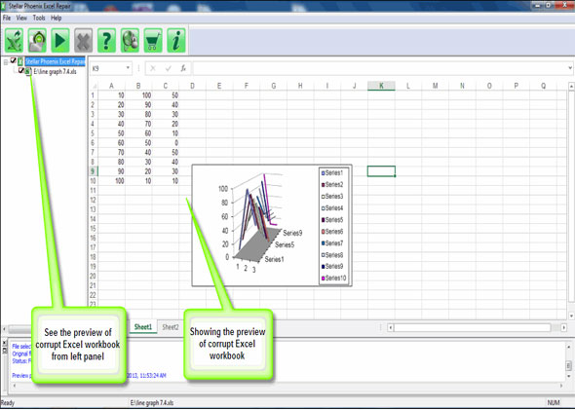Close the log panel with its small X
Image resolution: width=575 pixels, height=410 pixels.
[x=5, y=344]
